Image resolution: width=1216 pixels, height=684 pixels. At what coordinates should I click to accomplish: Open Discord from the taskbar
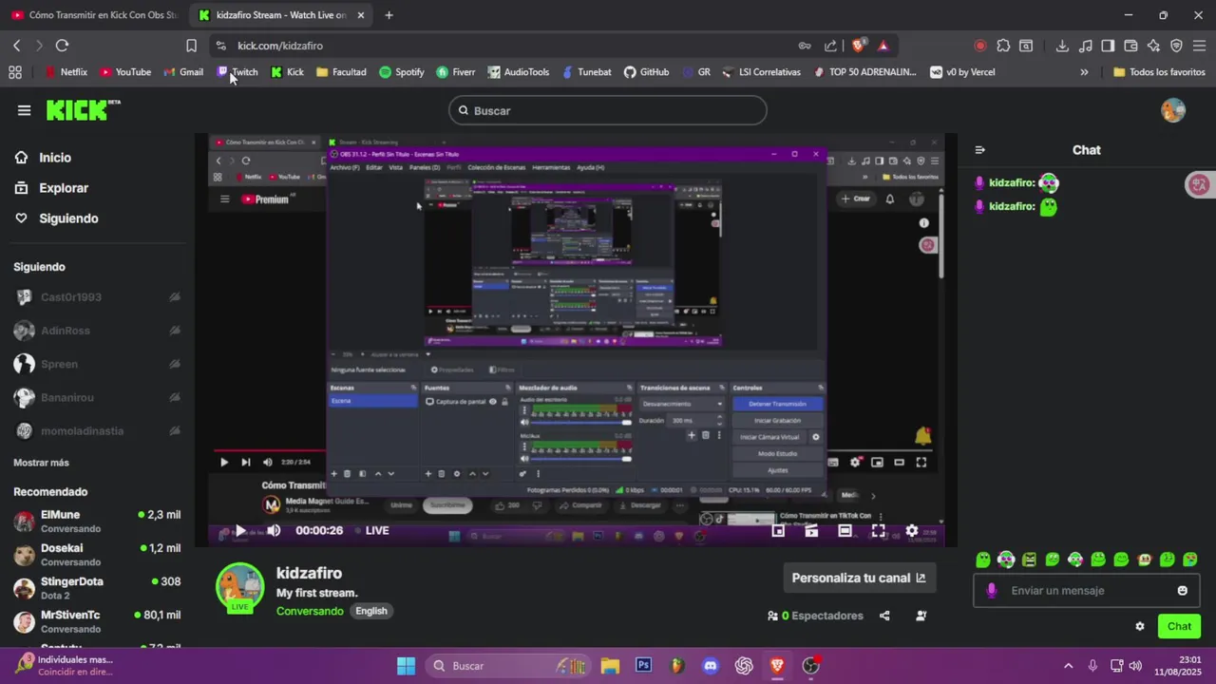(x=710, y=666)
